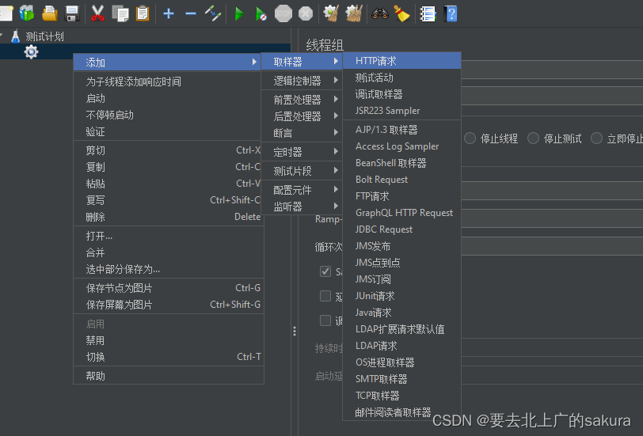Image resolution: width=643 pixels, height=436 pixels.
Task: Reset search with yellow broom icon
Action: [402, 13]
